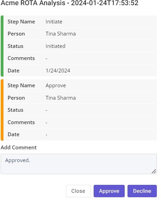Viewport: 161px width, 200px height.
Task: Click the green Initiate step indicator bar
Action: 2,46
